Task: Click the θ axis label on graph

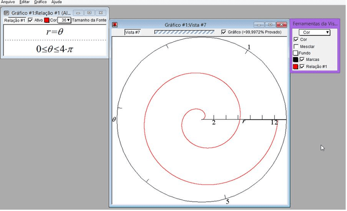Action: tap(114, 120)
